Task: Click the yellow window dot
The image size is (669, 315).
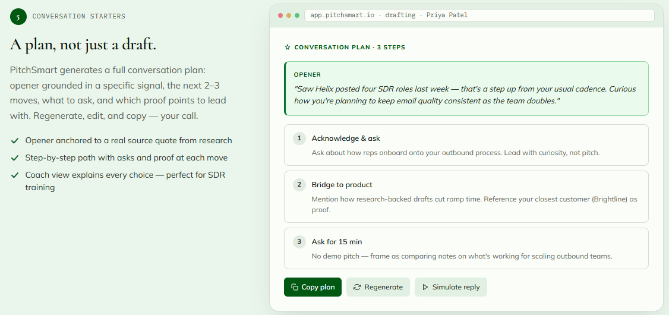Action: coord(289,15)
